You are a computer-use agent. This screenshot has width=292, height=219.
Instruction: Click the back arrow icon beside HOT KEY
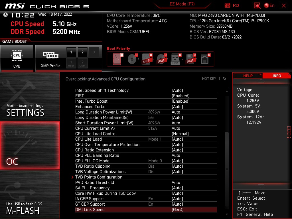pyautogui.click(x=224, y=79)
